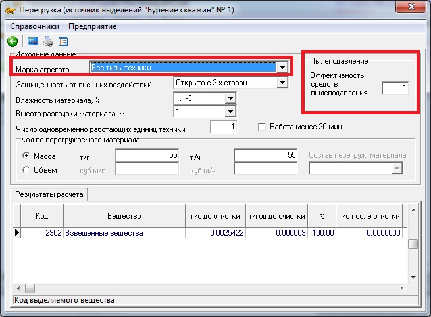This screenshot has width=431, height=317.
Task: Enable the Работа менее 20 мин. checkbox
Action: [x=263, y=127]
